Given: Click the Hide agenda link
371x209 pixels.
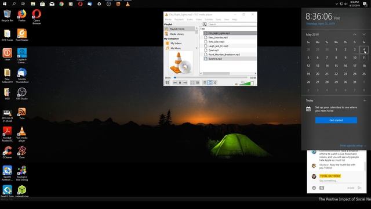Looking at the screenshot, I should click(x=353, y=146).
